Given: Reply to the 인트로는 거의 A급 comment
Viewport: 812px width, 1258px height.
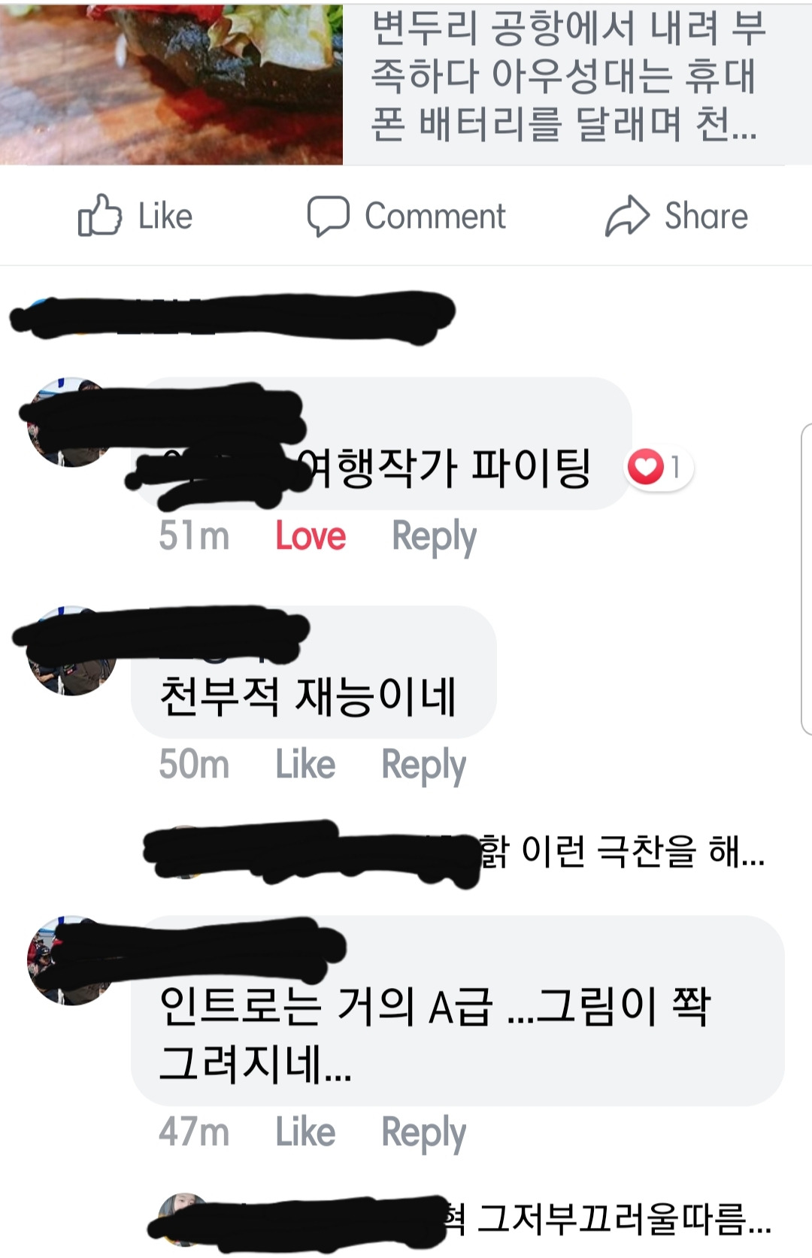Looking at the screenshot, I should coord(423,1133).
